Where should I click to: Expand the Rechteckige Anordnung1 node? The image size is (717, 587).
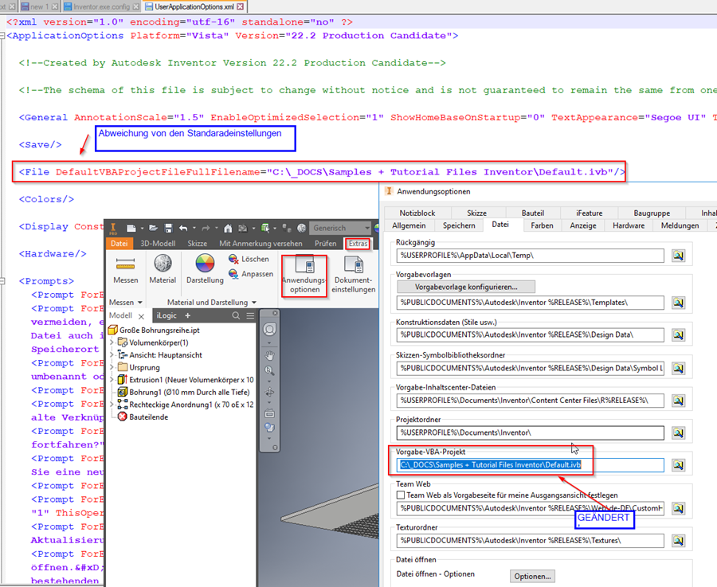(x=112, y=404)
